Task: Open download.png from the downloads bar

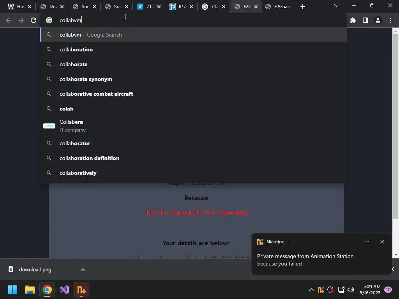Action: tap(35, 269)
